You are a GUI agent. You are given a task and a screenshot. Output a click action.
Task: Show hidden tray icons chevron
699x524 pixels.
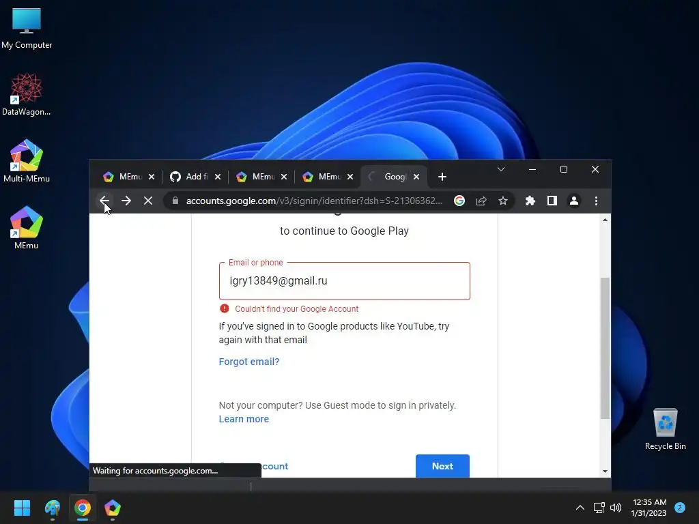(580, 508)
